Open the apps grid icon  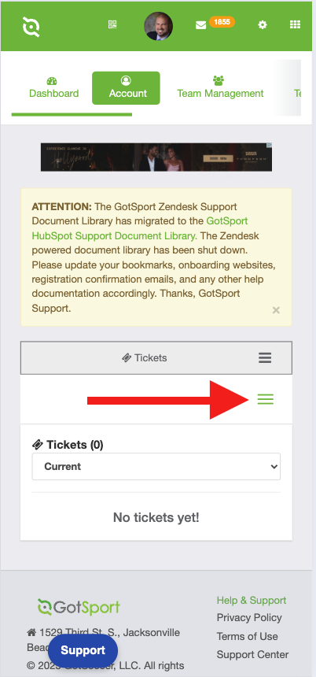[x=295, y=24]
